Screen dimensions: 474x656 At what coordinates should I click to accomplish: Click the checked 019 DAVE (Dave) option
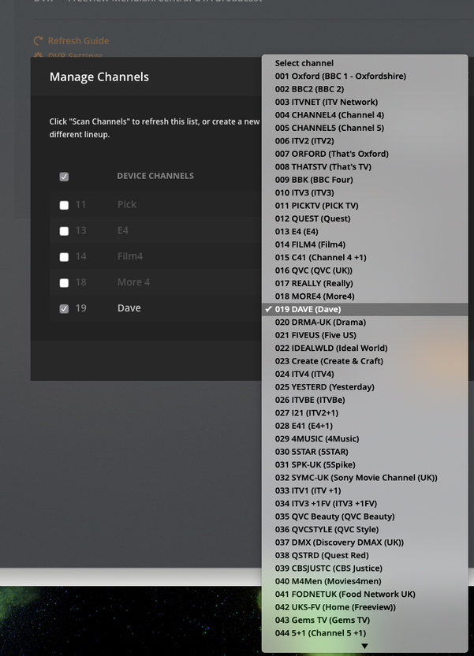(365, 310)
